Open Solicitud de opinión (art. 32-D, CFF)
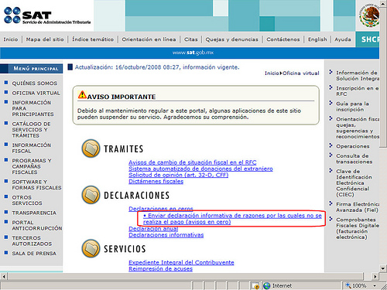The image size is (387, 290). pyautogui.click(x=179, y=175)
